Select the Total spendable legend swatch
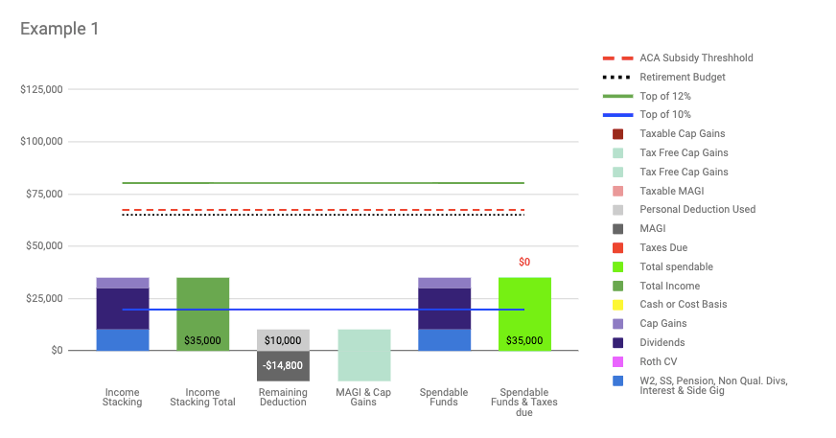This screenshot has height=438, width=836. tap(618, 266)
